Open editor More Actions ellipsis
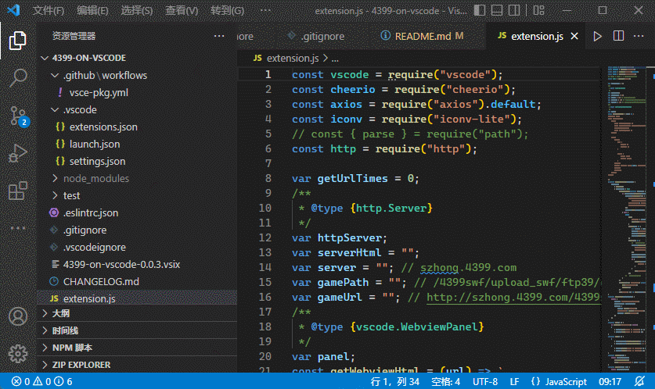This screenshot has height=389, width=655. point(639,36)
